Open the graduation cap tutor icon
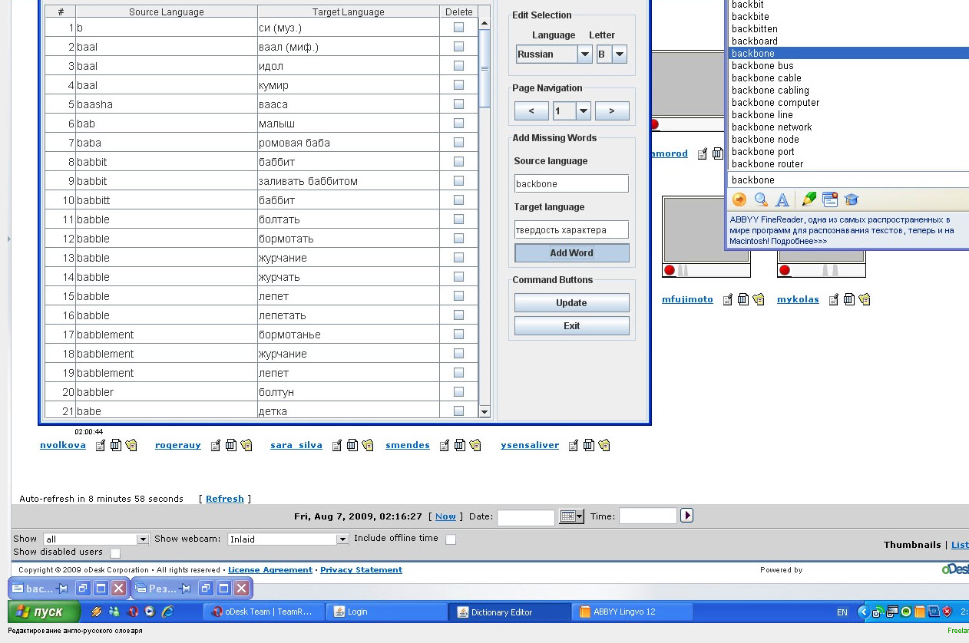This screenshot has height=643, width=969. click(852, 199)
